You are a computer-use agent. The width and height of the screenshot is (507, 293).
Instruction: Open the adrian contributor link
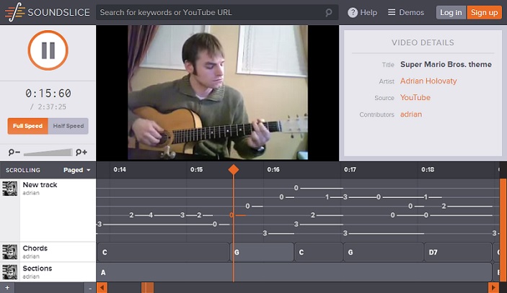(x=411, y=114)
